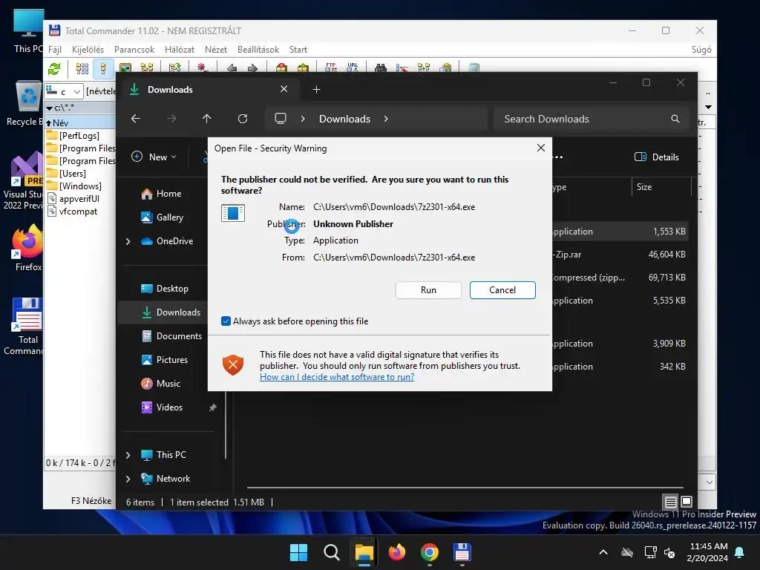760x570 pixels.
Task: Click Explorer up-directory arrow
Action: pos(207,119)
